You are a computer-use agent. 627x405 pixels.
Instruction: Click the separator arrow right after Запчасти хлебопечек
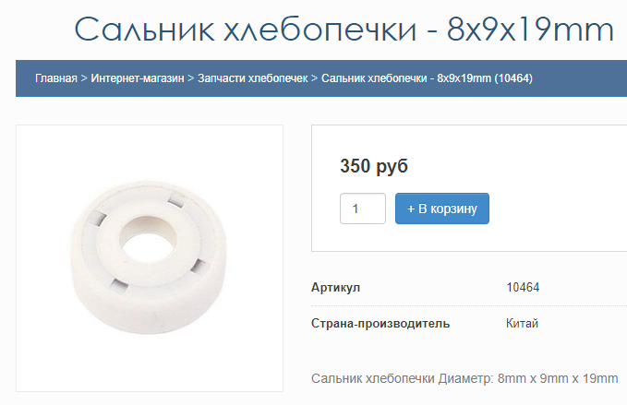(x=314, y=78)
